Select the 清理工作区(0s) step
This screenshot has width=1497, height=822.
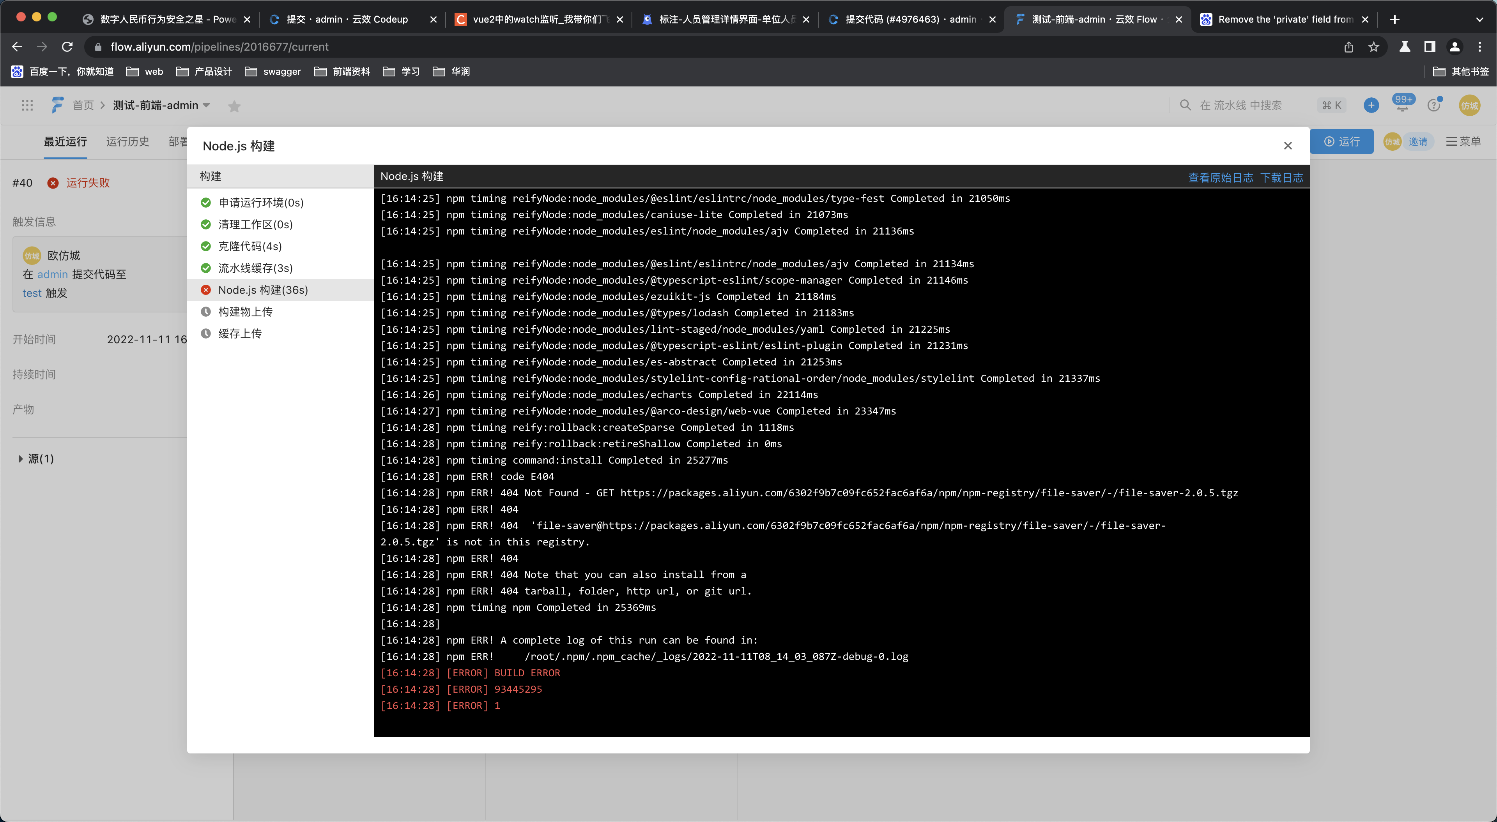(x=281, y=224)
